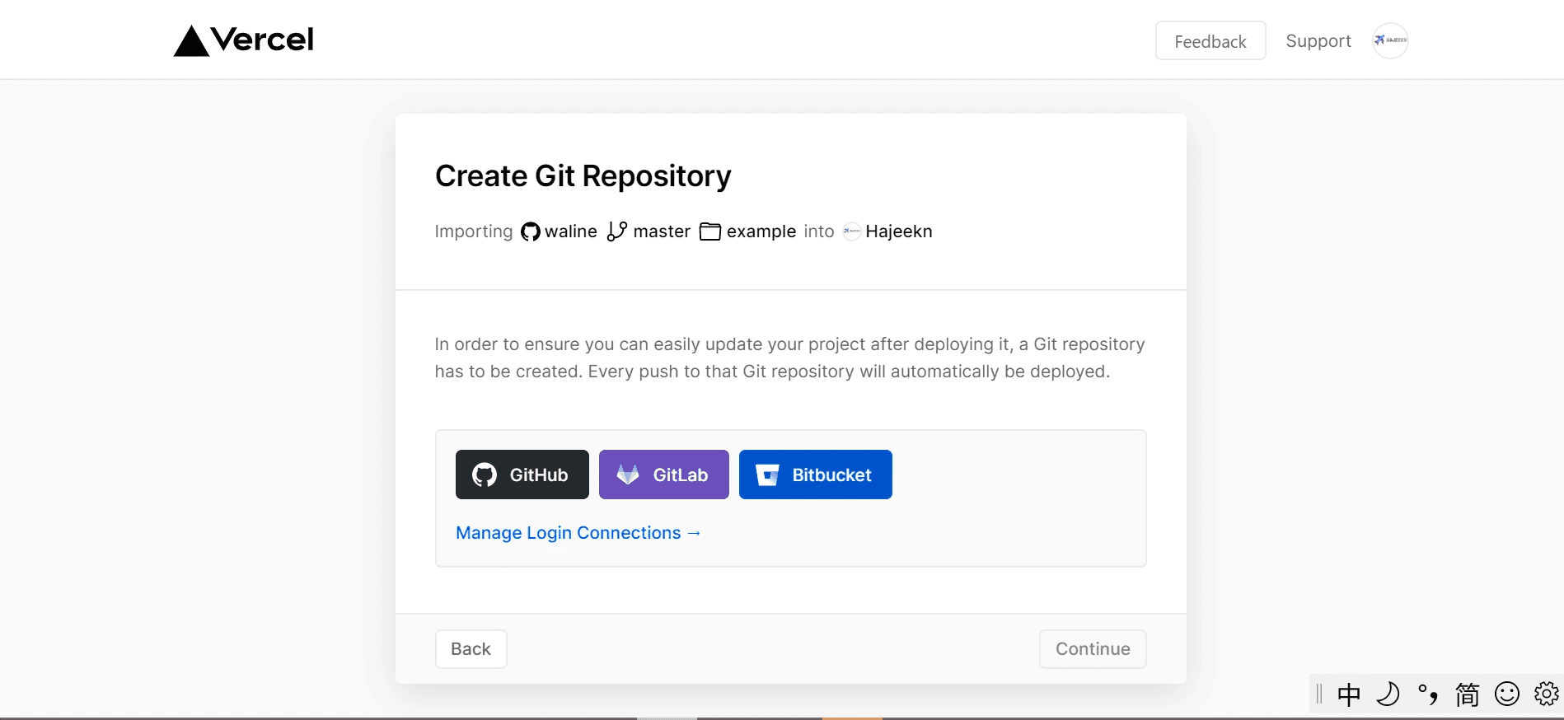The height and width of the screenshot is (720, 1564).
Task: Open the IME settings gear
Action: point(1546,694)
